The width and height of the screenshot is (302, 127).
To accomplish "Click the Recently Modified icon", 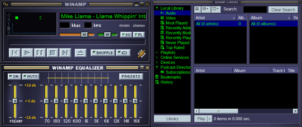I will [x=162, y=33].
